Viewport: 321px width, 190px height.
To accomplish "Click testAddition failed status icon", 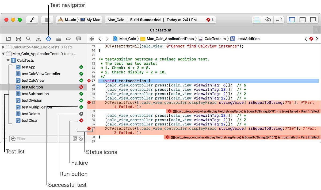I will click(x=81, y=87).
